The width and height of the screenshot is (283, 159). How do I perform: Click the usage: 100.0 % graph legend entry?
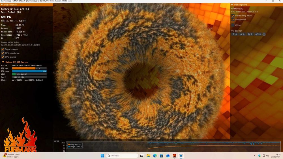point(75,147)
